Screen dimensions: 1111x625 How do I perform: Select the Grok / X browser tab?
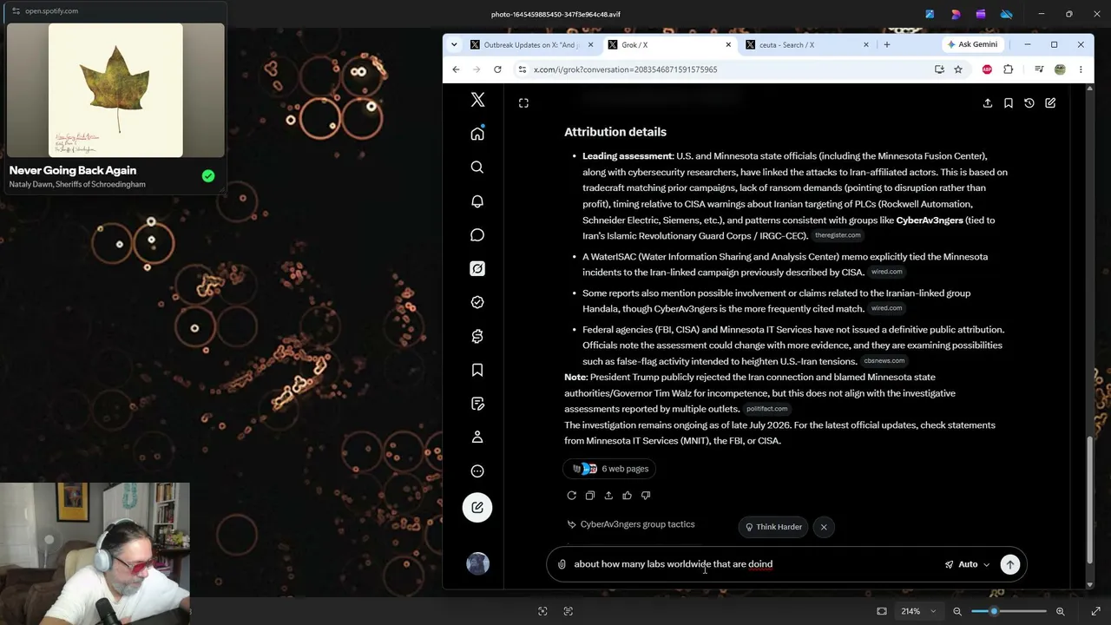668,45
